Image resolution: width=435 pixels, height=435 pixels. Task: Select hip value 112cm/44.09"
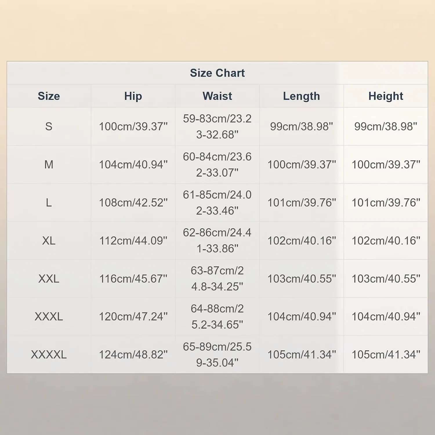pos(133,240)
